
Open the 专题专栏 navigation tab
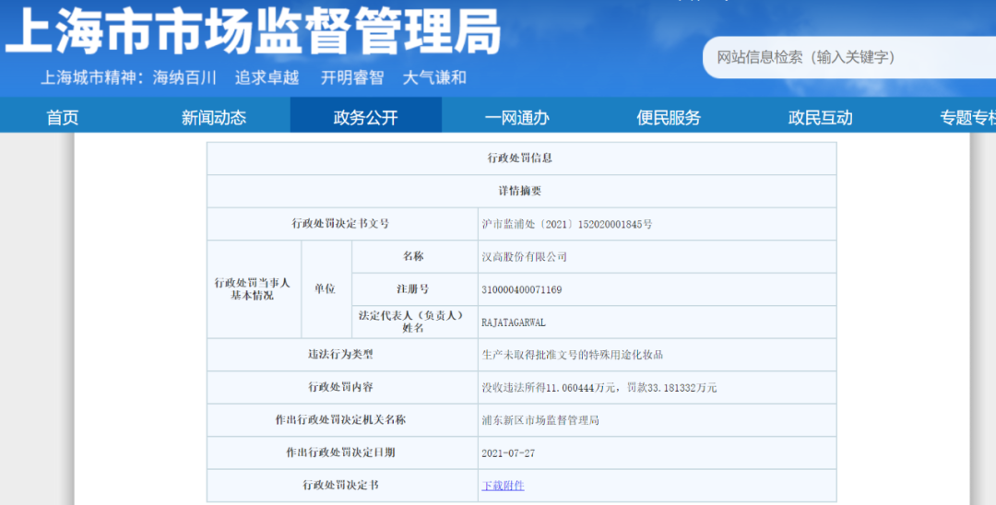pos(968,117)
